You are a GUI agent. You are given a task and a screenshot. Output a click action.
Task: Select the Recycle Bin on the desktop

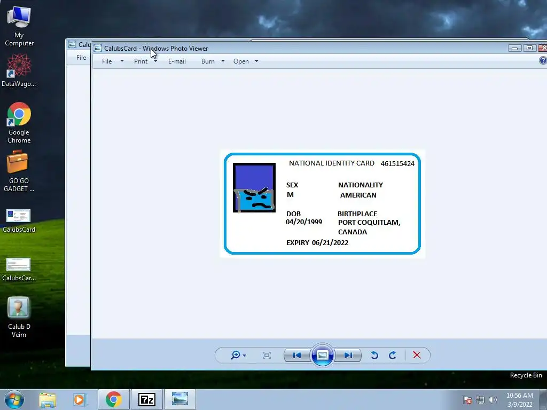coord(526,375)
